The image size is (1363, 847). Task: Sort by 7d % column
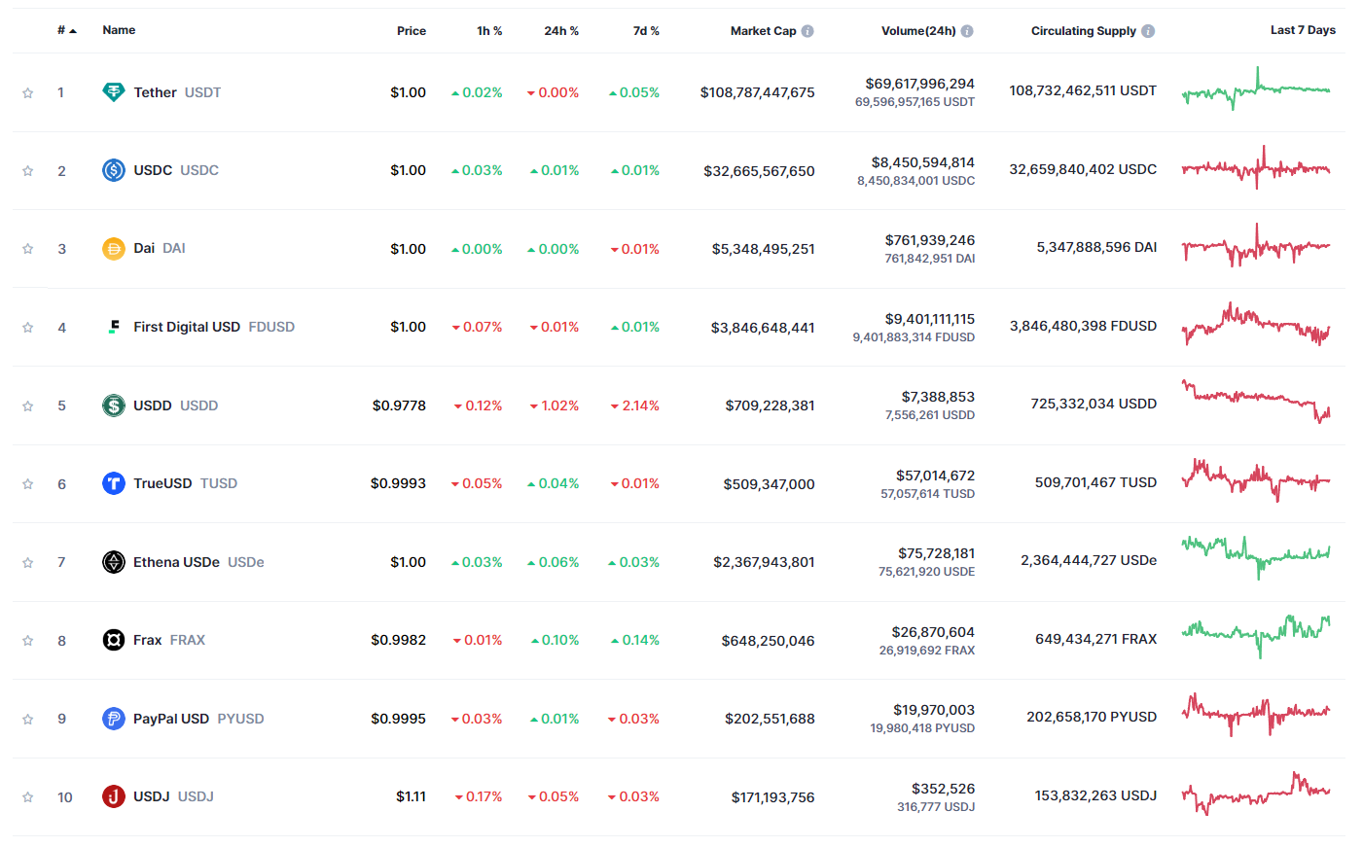tap(646, 31)
